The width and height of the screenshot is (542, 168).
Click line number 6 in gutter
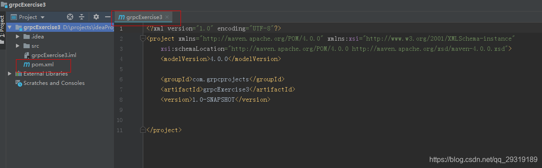click(121, 79)
